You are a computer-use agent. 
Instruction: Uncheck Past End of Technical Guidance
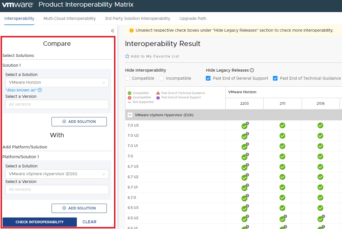(275, 78)
